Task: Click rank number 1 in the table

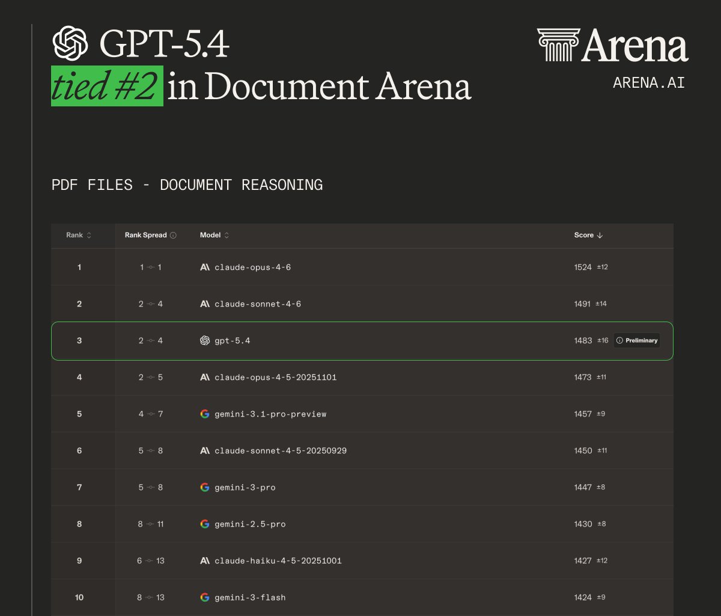Action: pyautogui.click(x=79, y=267)
